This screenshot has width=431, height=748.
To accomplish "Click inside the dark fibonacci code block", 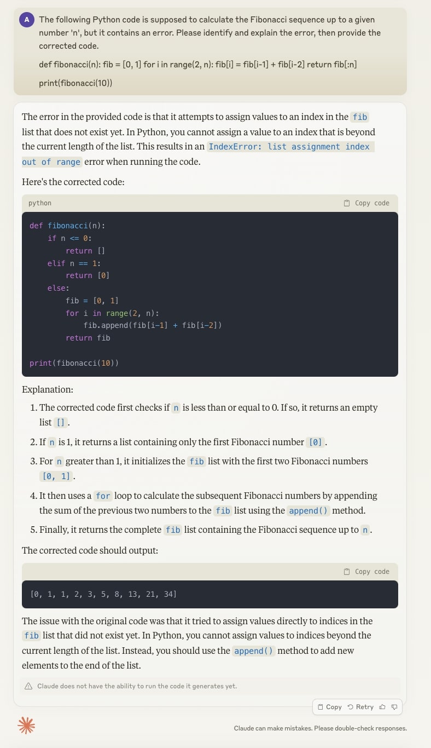I will 210,294.
